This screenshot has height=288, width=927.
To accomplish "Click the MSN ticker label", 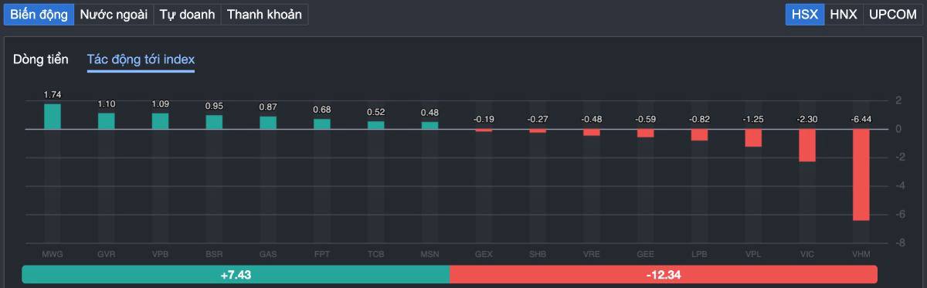I will tap(430, 254).
